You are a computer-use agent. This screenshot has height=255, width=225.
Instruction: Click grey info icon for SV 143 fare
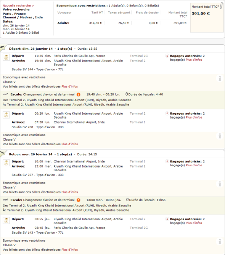[220, 242]
